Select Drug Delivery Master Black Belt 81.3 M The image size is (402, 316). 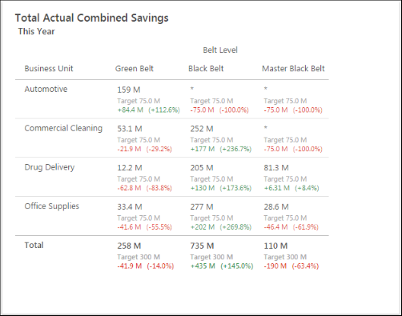[x=276, y=168]
